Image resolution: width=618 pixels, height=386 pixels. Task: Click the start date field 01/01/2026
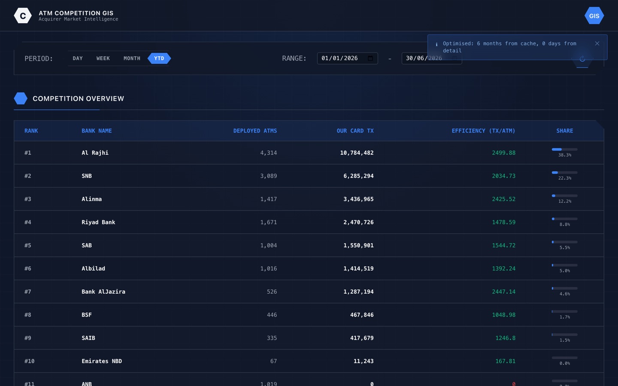pyautogui.click(x=347, y=58)
